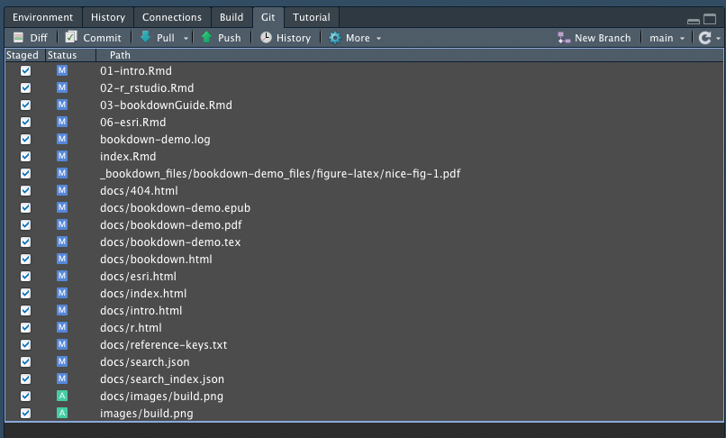
Task: Expand the More menu arrow
Action: tap(378, 39)
